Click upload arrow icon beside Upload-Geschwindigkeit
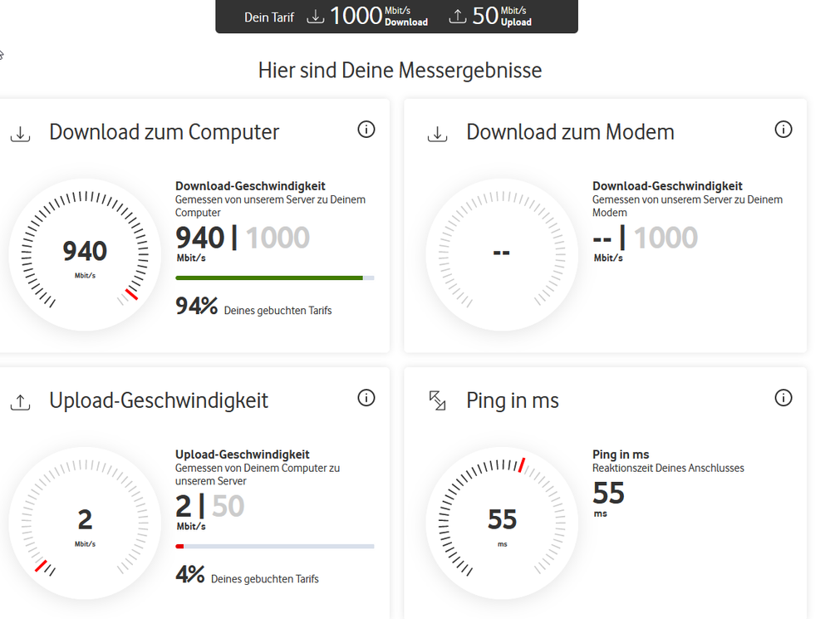This screenshot has width=830, height=619. (20, 402)
